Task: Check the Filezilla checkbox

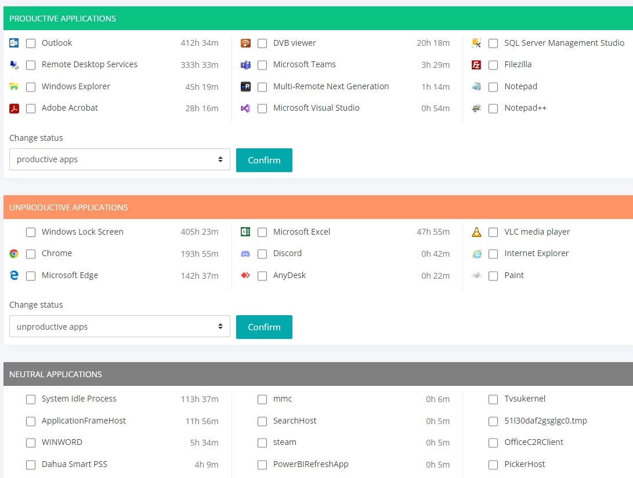Action: point(493,65)
